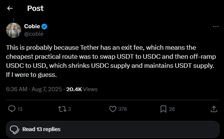Bookmark the post with the bookmark icon
224x139 pixels.
coord(163,109)
